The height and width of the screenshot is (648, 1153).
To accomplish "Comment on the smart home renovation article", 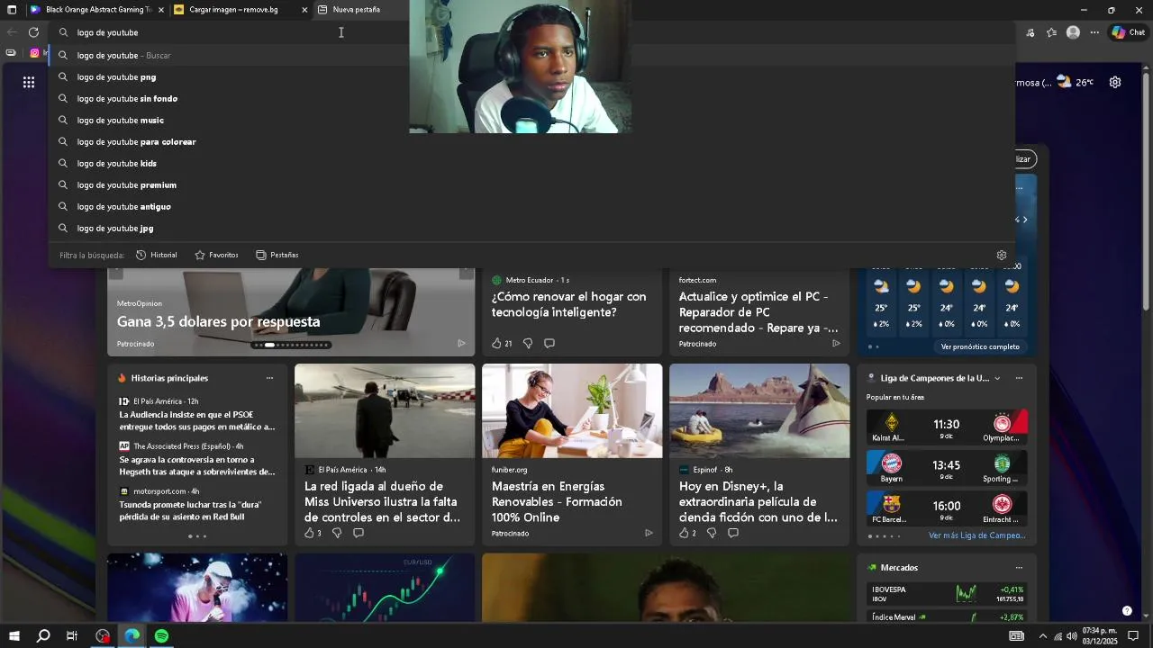I will 549,343.
